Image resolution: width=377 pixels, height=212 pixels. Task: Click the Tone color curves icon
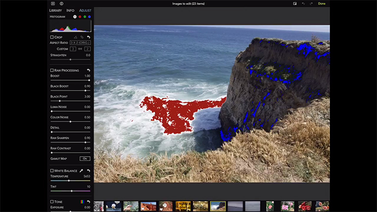82,202
